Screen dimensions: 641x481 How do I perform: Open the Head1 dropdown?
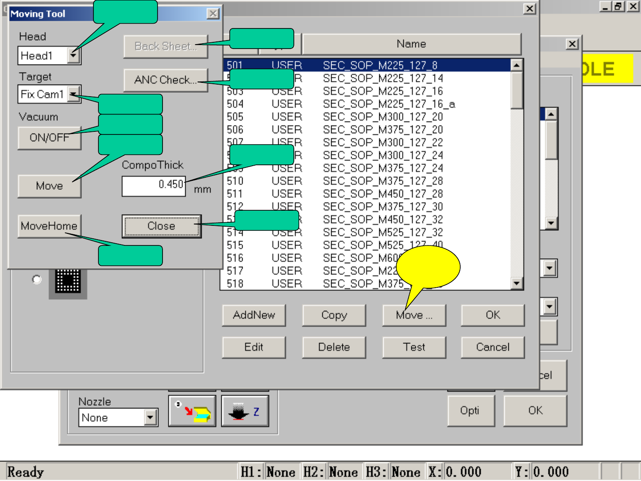pyautogui.click(x=74, y=56)
